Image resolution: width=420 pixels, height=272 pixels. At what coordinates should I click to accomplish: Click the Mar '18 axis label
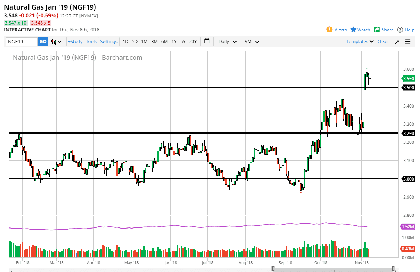click(57, 263)
